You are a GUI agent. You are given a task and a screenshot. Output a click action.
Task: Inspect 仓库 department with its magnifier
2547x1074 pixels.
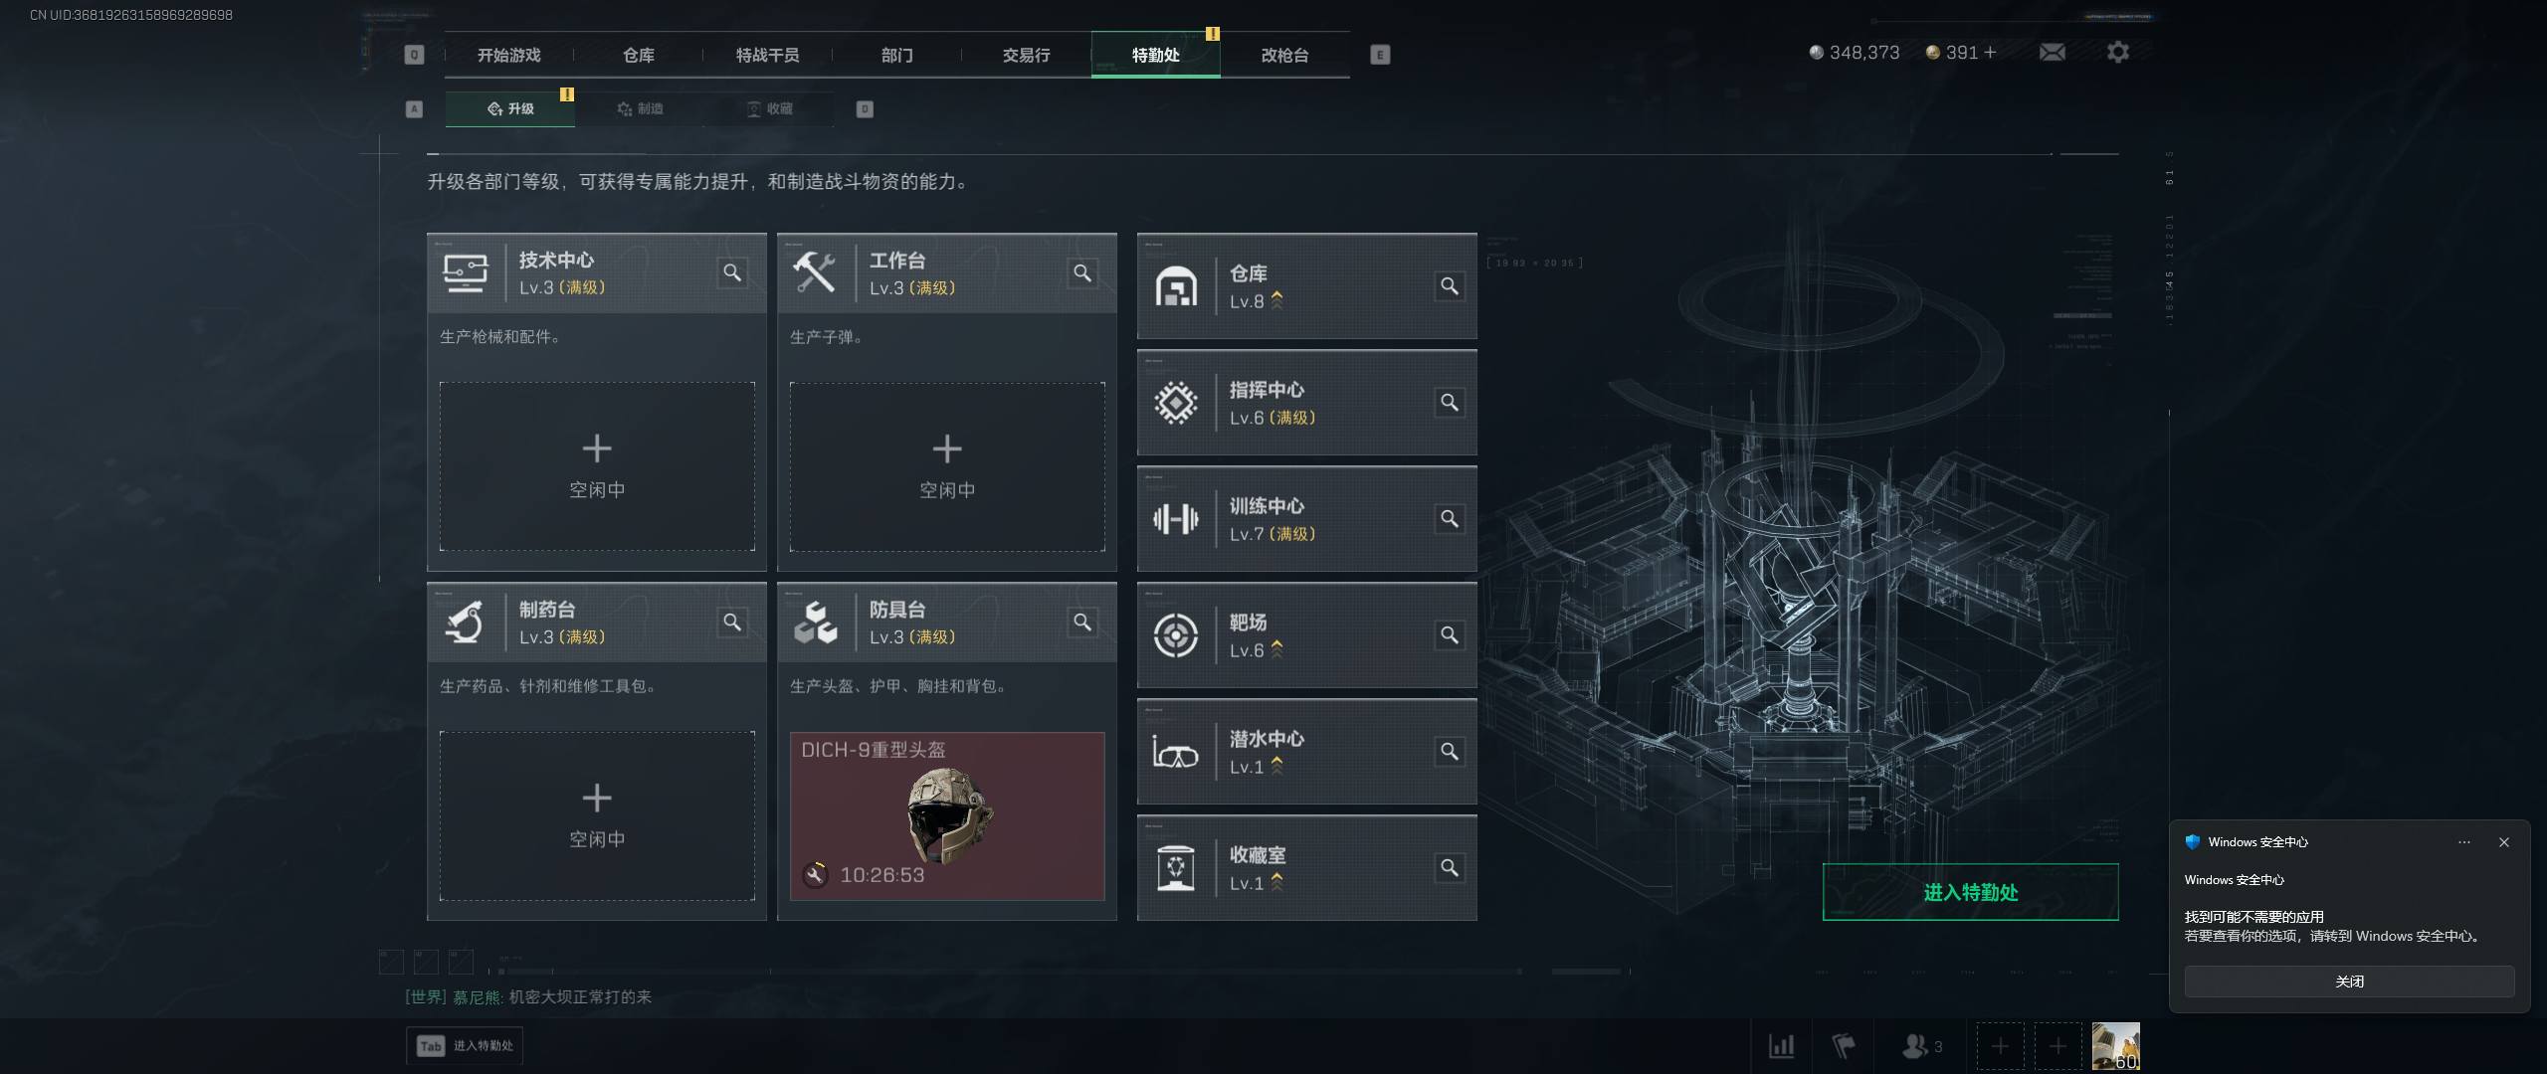tap(1450, 286)
